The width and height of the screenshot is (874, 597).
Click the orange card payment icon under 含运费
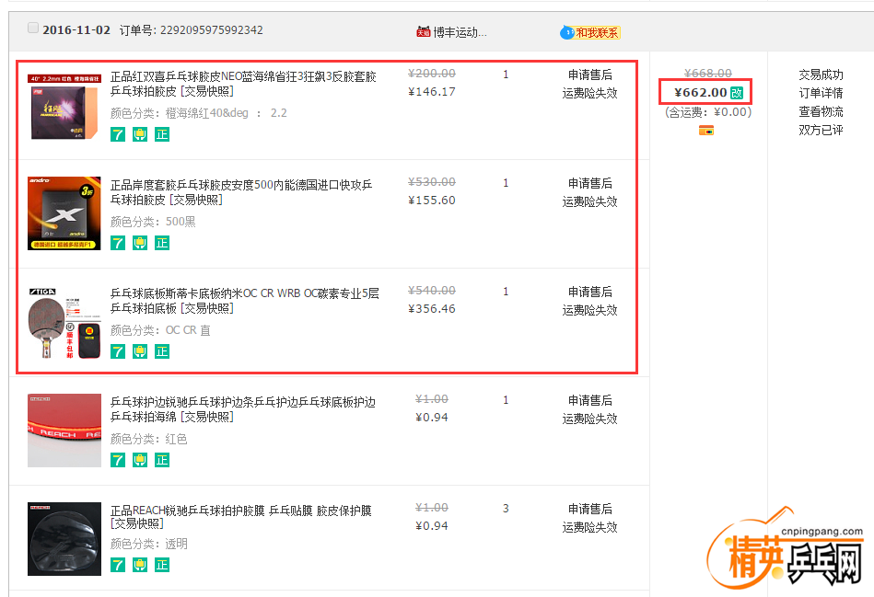706,131
